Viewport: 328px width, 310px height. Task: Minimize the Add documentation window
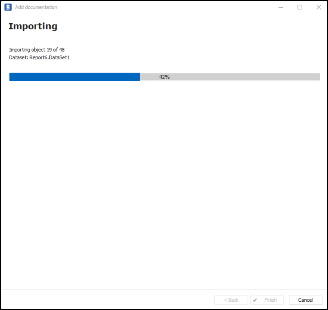(x=281, y=7)
